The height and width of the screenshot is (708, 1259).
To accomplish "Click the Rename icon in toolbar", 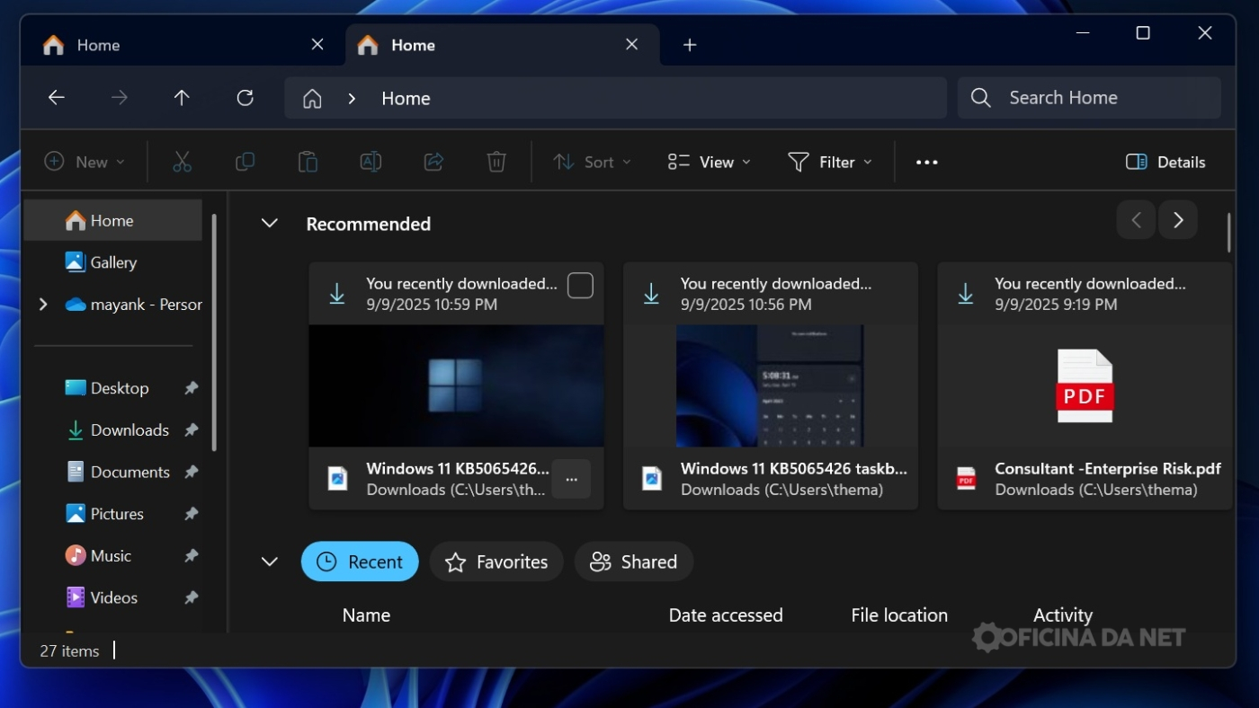I will coord(371,162).
